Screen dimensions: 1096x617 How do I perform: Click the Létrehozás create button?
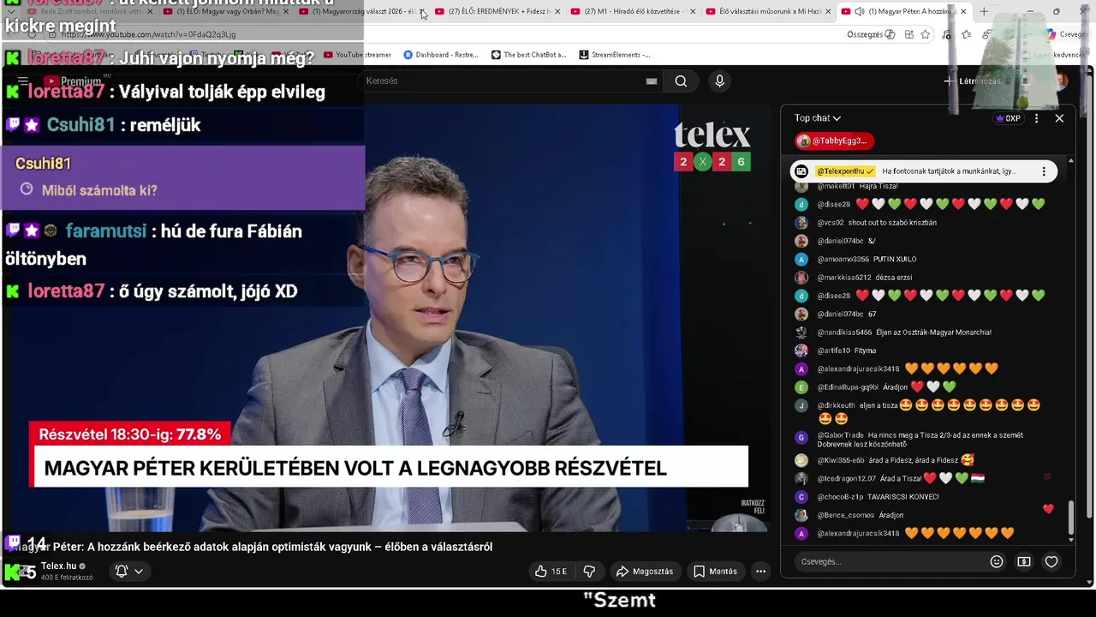point(972,81)
